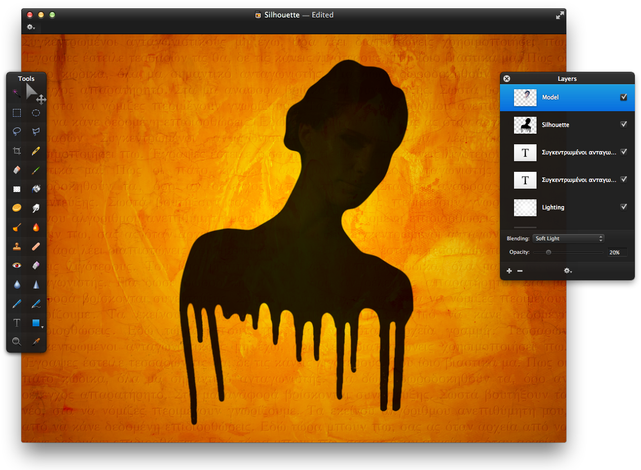Select the Red Eye tool

pos(16,266)
